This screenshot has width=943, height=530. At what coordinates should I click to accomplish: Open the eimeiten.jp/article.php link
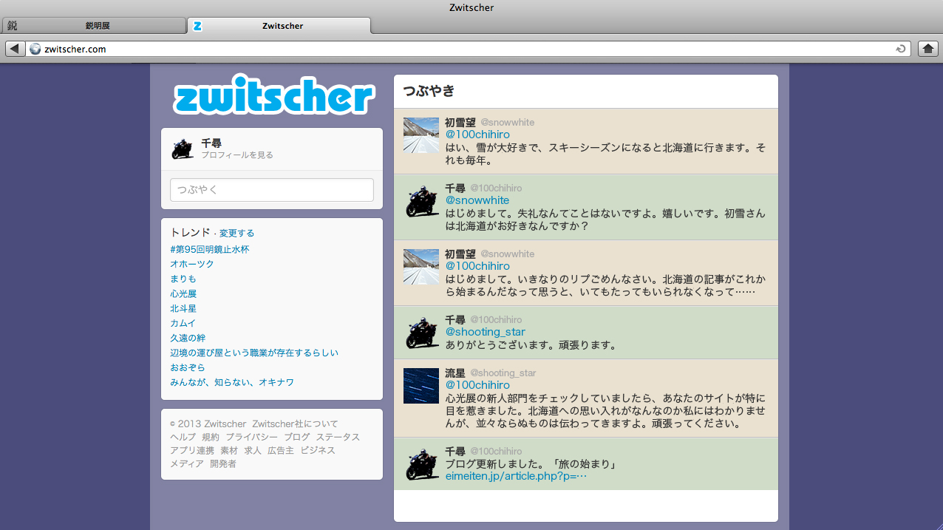(516, 476)
